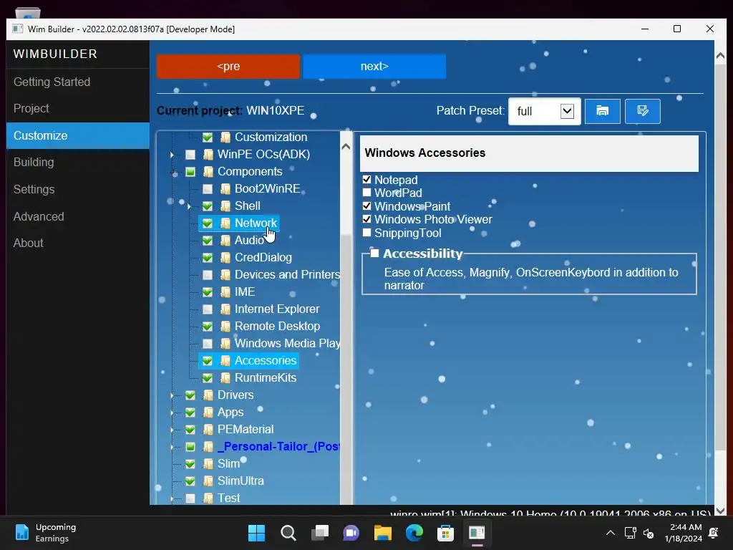
Task: Click main window scrollbar down arrow
Action: pyautogui.click(x=720, y=510)
